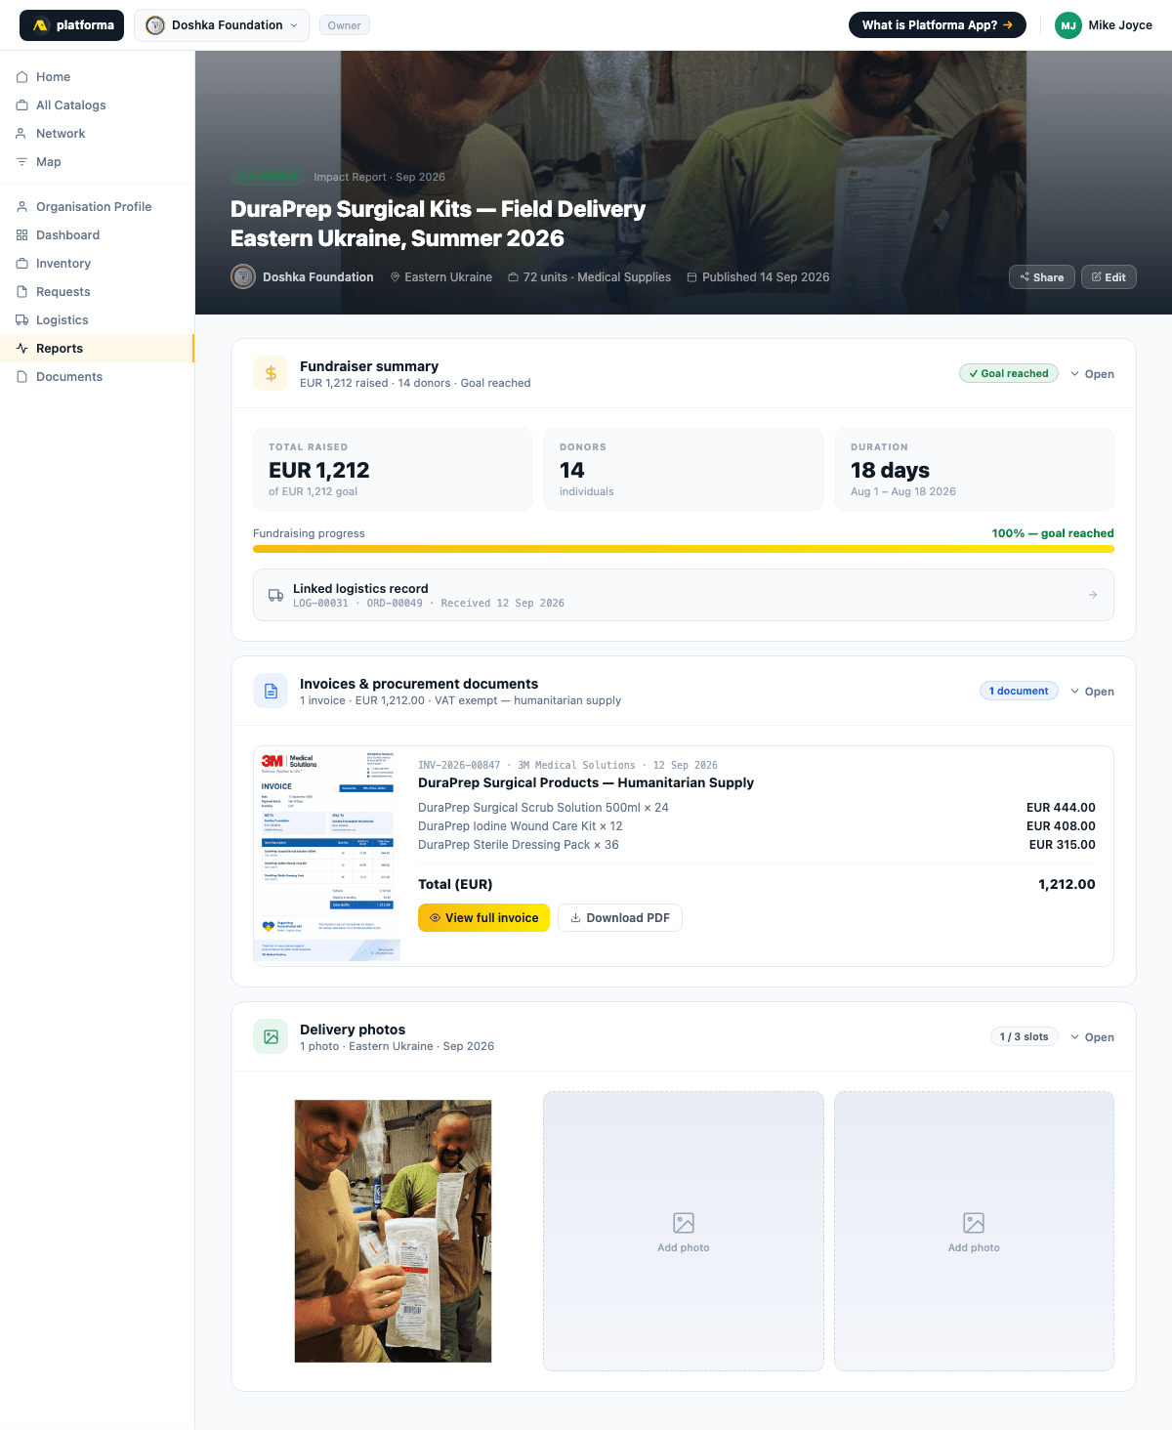This screenshot has height=1430, width=1172.
Task: Click the truck icon in Linked logistics record
Action: 275,595
